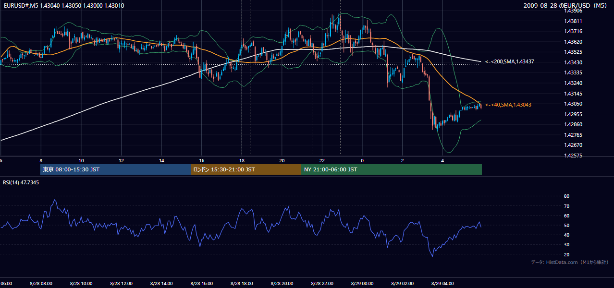Image resolution: width=614 pixels, height=288 pixels.
Task: Click price axis value 1.43716
Action: coord(573,31)
